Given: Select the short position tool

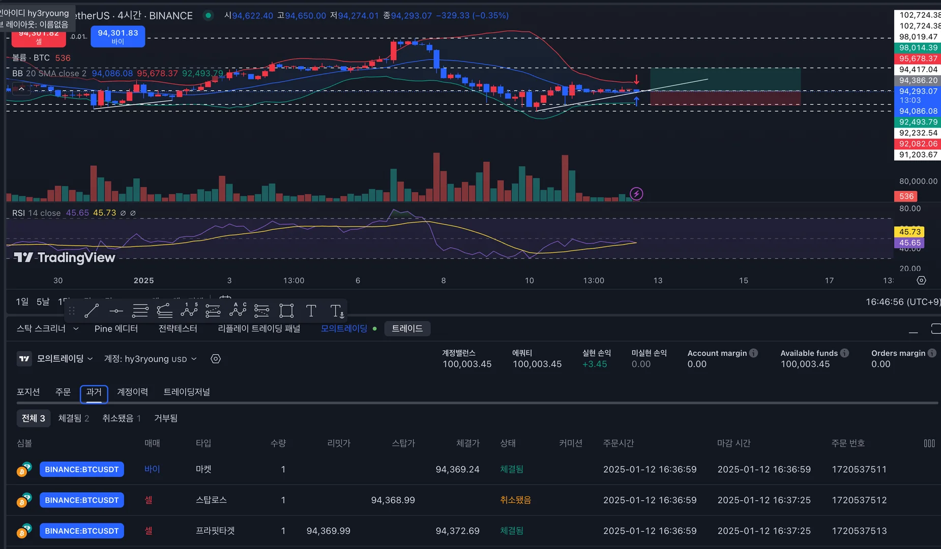Looking at the screenshot, I should 261,311.
